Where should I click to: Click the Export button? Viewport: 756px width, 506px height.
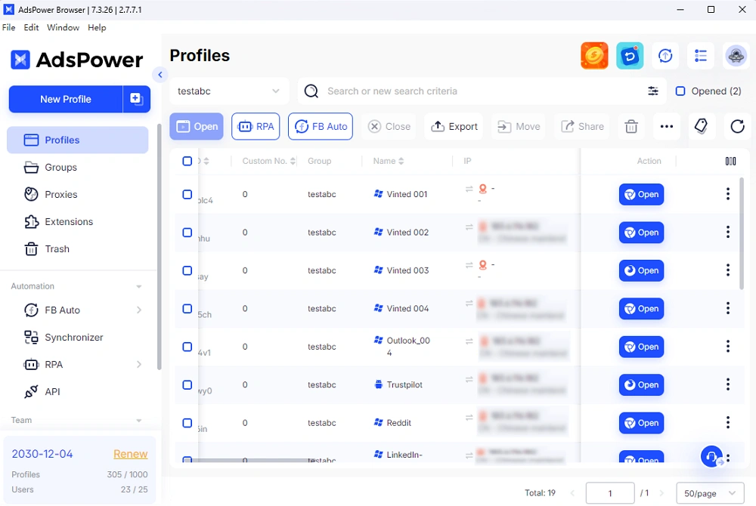[454, 127]
